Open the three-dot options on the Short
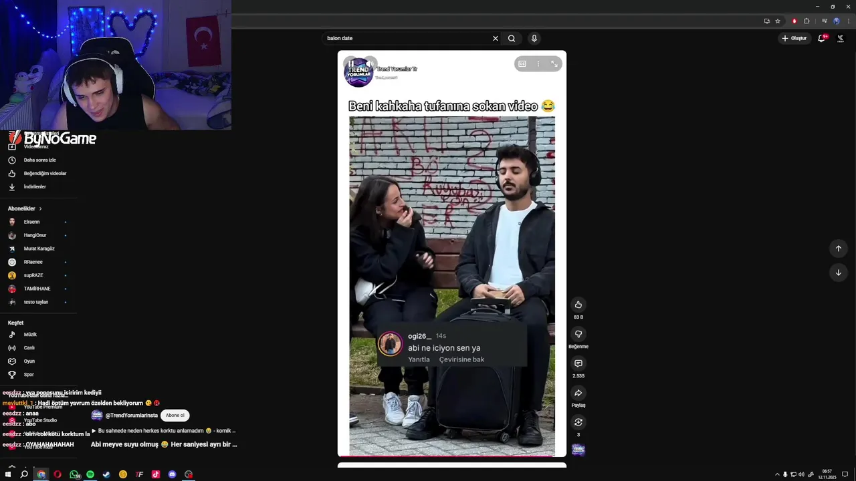 click(x=538, y=64)
